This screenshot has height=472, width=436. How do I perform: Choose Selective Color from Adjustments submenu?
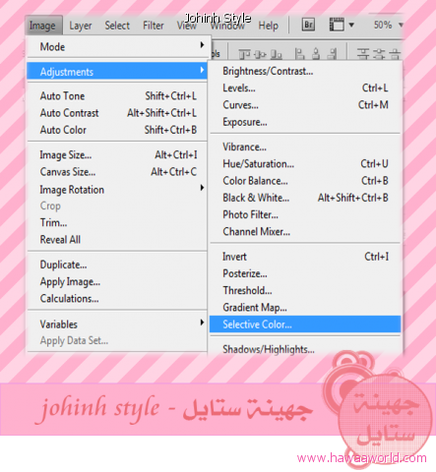pyautogui.click(x=305, y=324)
